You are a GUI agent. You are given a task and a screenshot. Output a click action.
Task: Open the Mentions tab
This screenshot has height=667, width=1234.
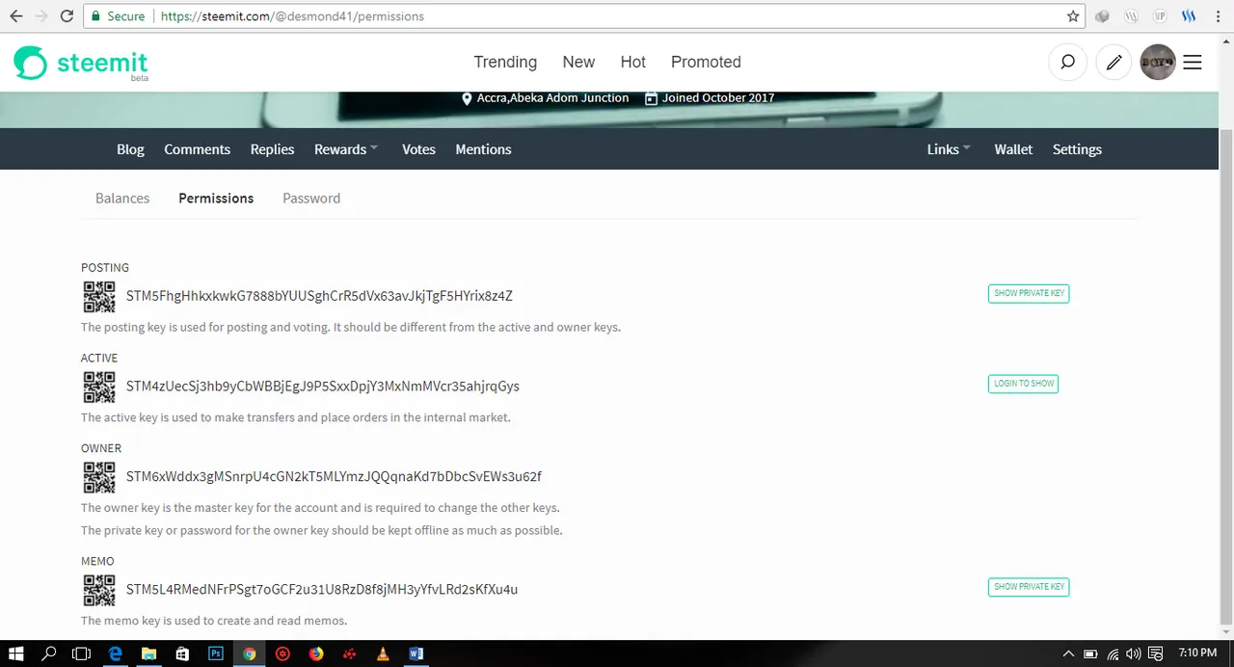(x=483, y=149)
